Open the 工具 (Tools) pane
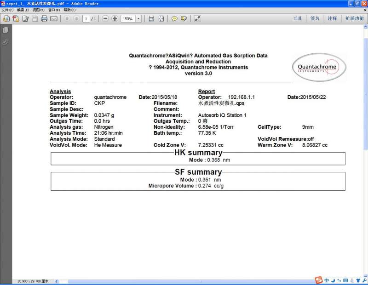Image resolution: width=368 pixels, height=285 pixels. 297,18
